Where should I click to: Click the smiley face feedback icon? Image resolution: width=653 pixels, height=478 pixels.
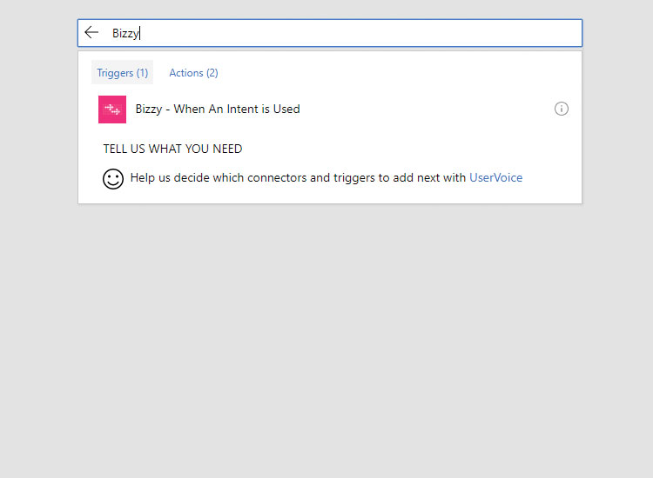113,179
